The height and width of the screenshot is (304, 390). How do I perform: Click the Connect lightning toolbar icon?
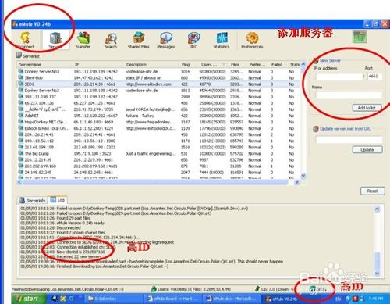tap(26, 40)
